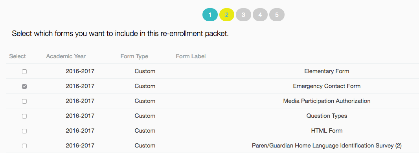
Task: Open step 4 in the pager
Action: [x=260, y=15]
